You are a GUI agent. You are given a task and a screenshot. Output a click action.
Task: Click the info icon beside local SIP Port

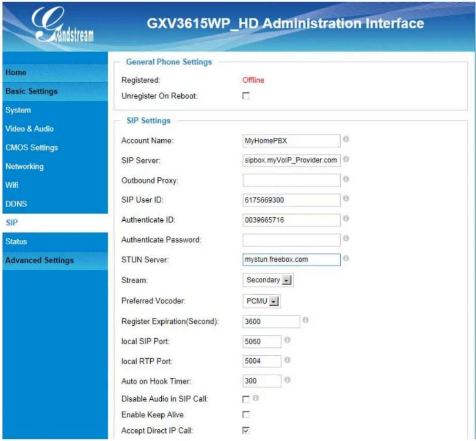(287, 340)
